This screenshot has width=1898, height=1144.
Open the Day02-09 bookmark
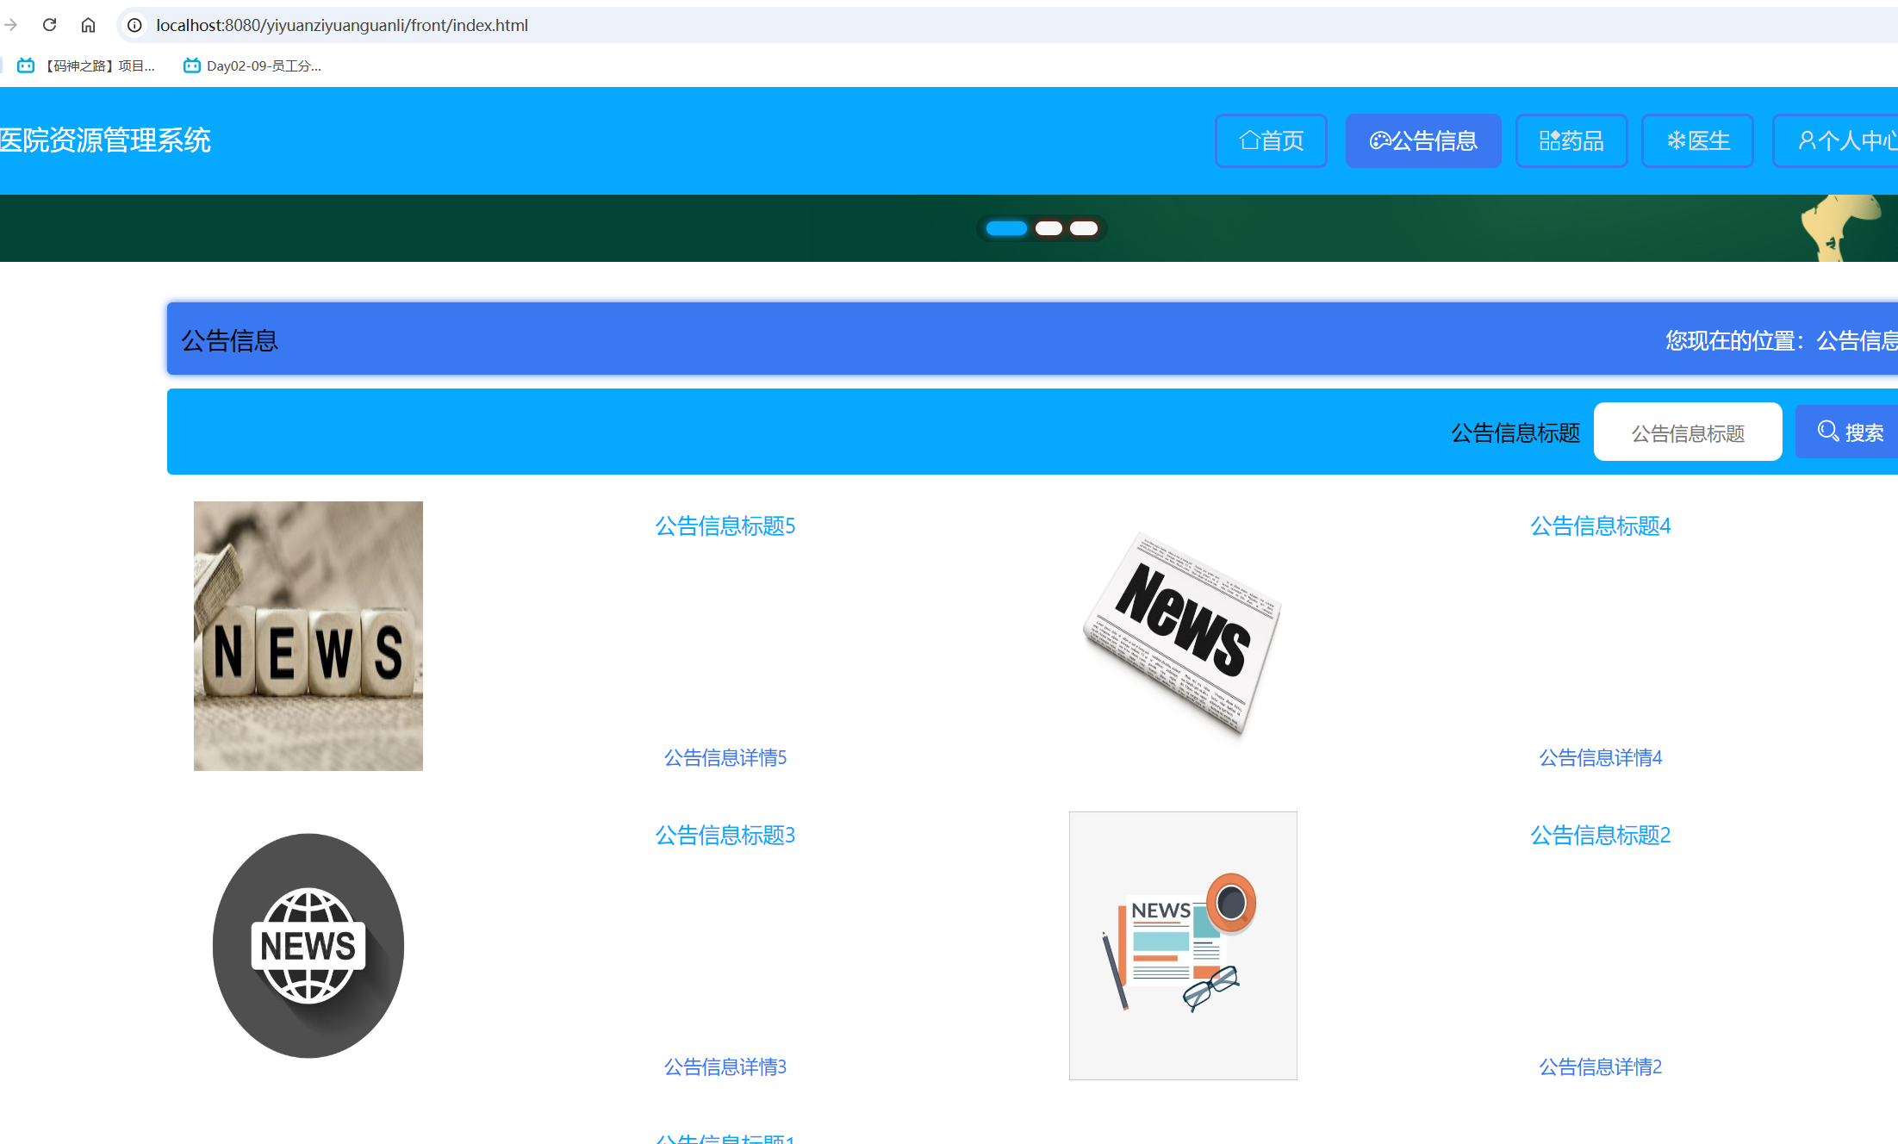252,65
